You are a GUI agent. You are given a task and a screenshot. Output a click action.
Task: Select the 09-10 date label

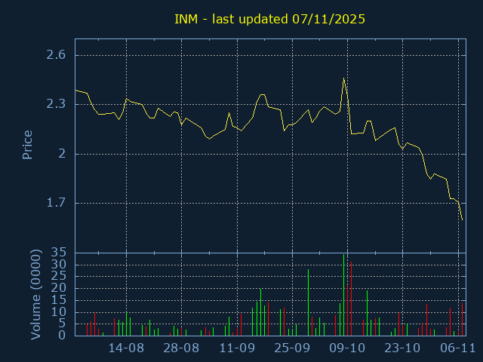347,348
